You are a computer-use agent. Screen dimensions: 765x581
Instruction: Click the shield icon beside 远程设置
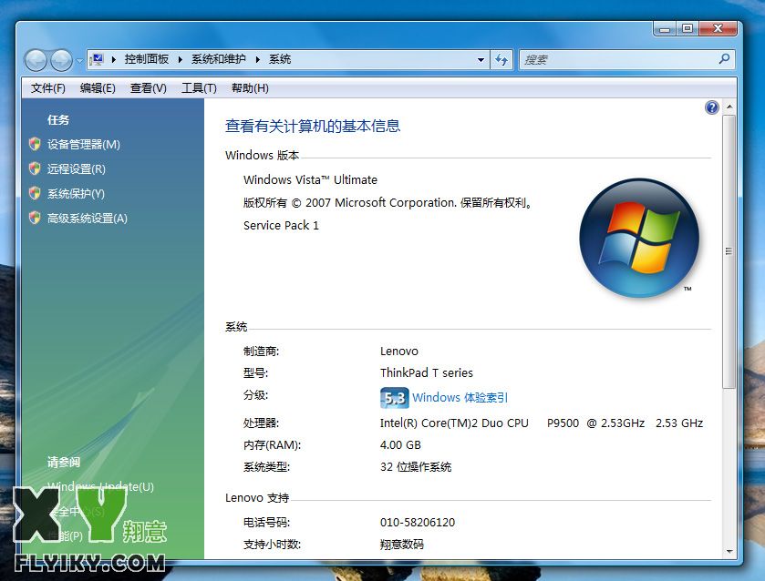(35, 168)
